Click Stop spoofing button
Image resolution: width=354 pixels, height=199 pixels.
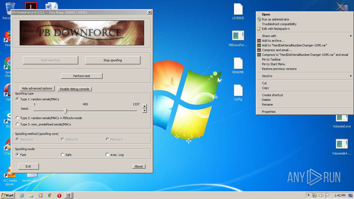tap(113, 60)
